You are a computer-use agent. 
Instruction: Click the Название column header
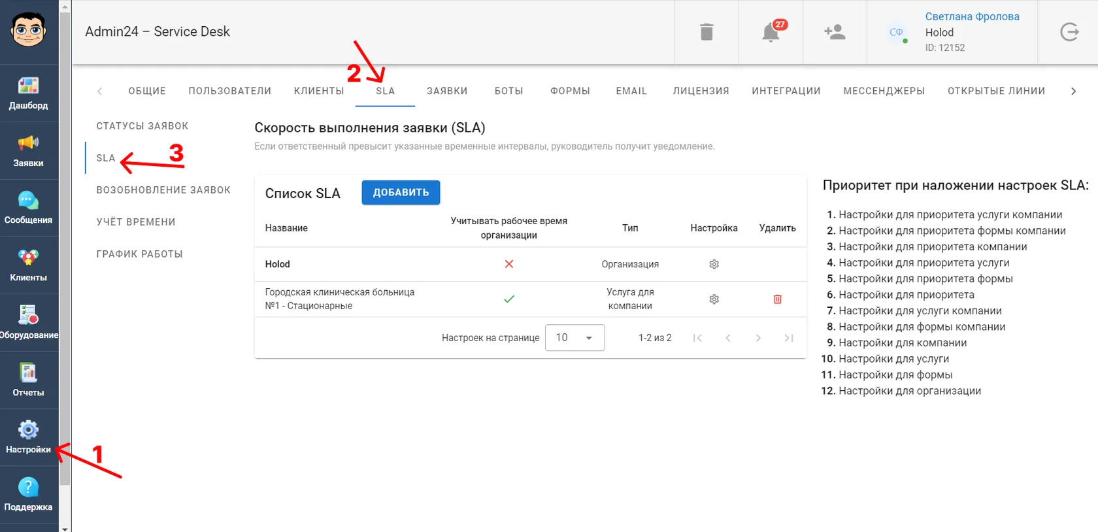(x=286, y=228)
